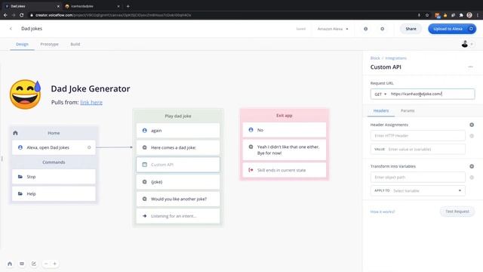Select the 'again' intent step
This screenshot has height=272, width=483.
point(178,131)
